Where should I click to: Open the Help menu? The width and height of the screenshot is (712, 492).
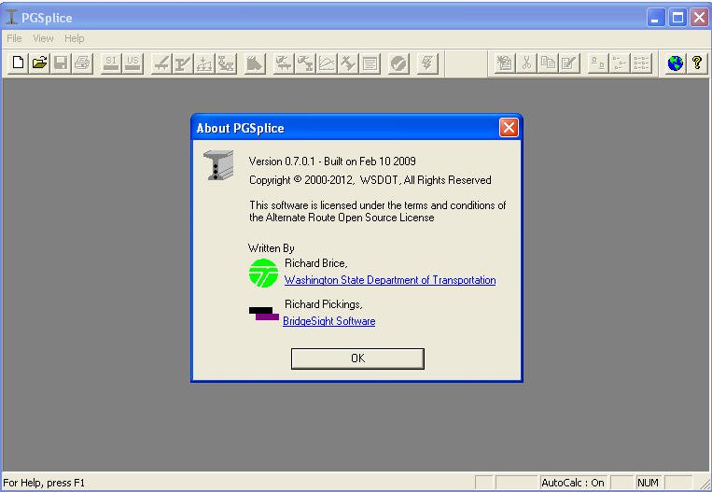tap(74, 38)
